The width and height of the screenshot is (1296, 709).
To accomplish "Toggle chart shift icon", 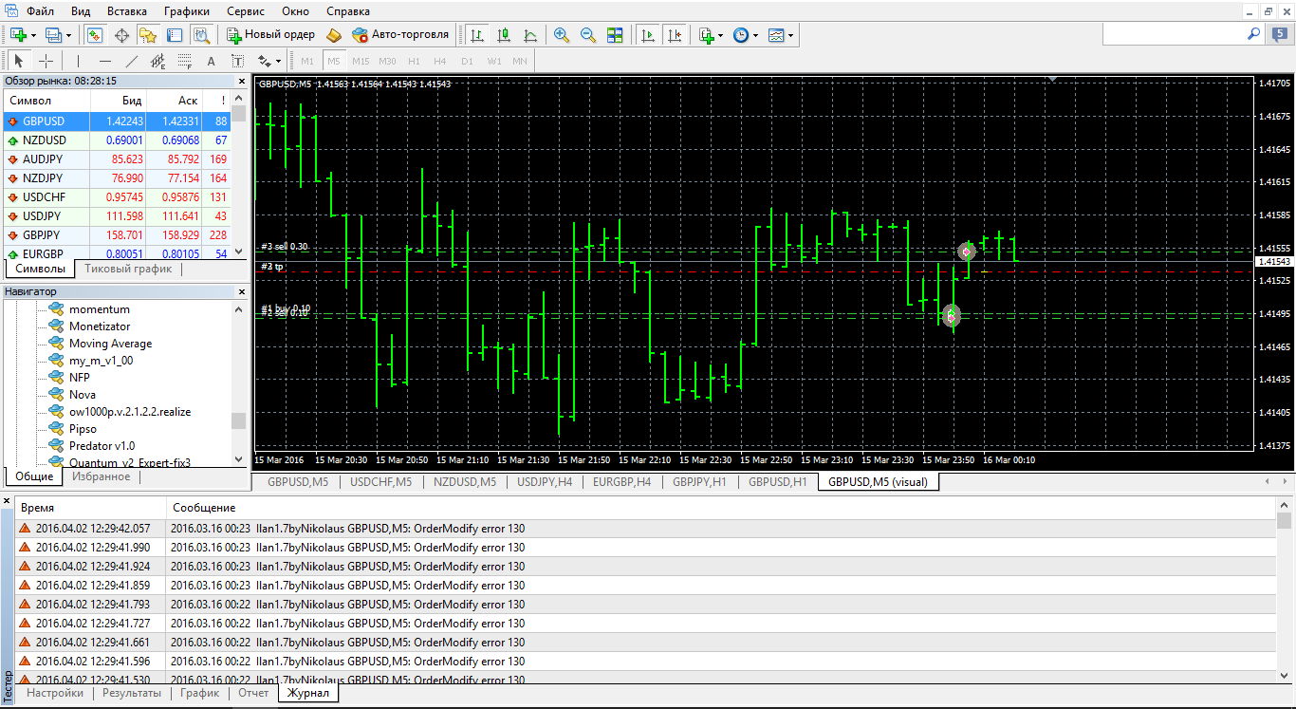I will click(x=675, y=35).
